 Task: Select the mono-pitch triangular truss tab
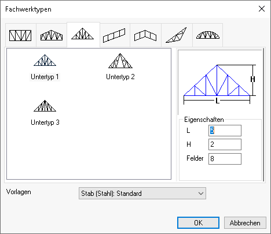click(x=177, y=35)
